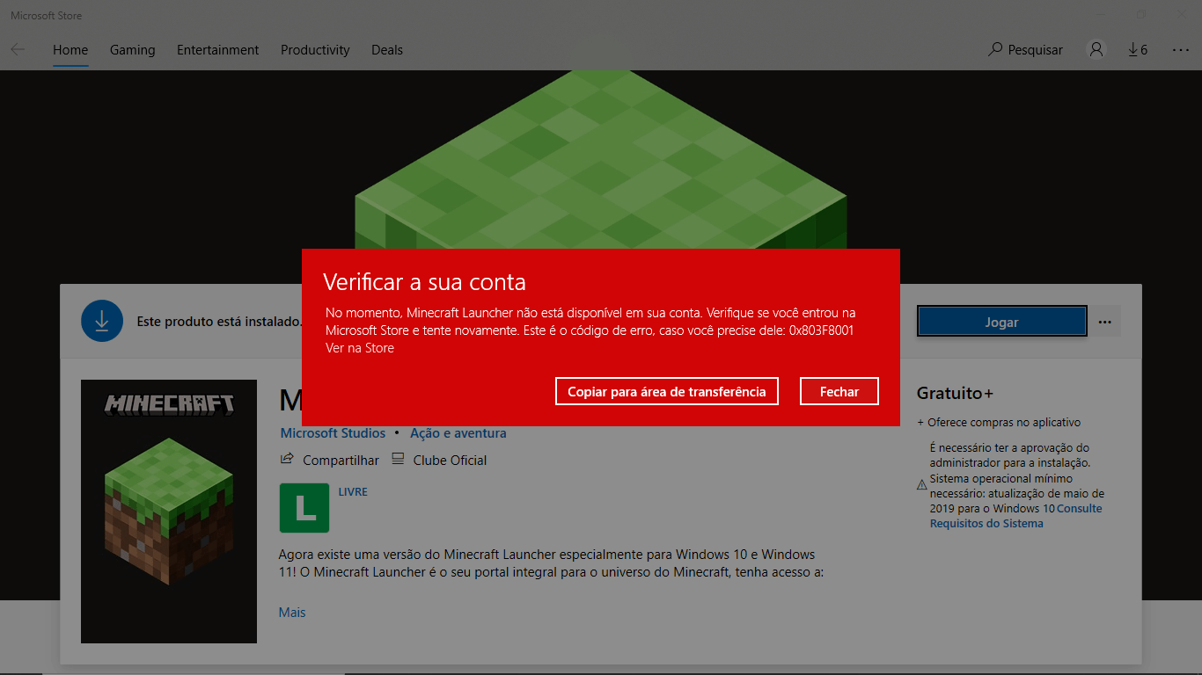
Task: Open the Deals tab
Action: 387,50
